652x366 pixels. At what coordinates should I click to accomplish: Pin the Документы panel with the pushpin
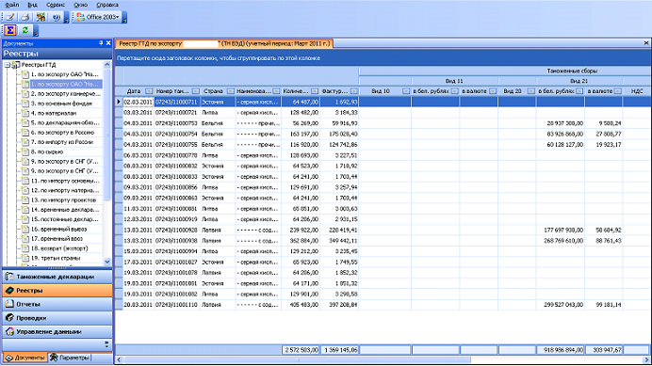click(x=101, y=43)
